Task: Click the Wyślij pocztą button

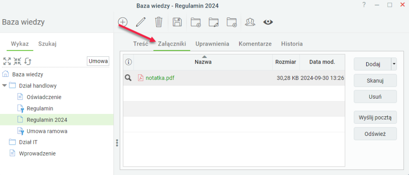Action: [375, 117]
